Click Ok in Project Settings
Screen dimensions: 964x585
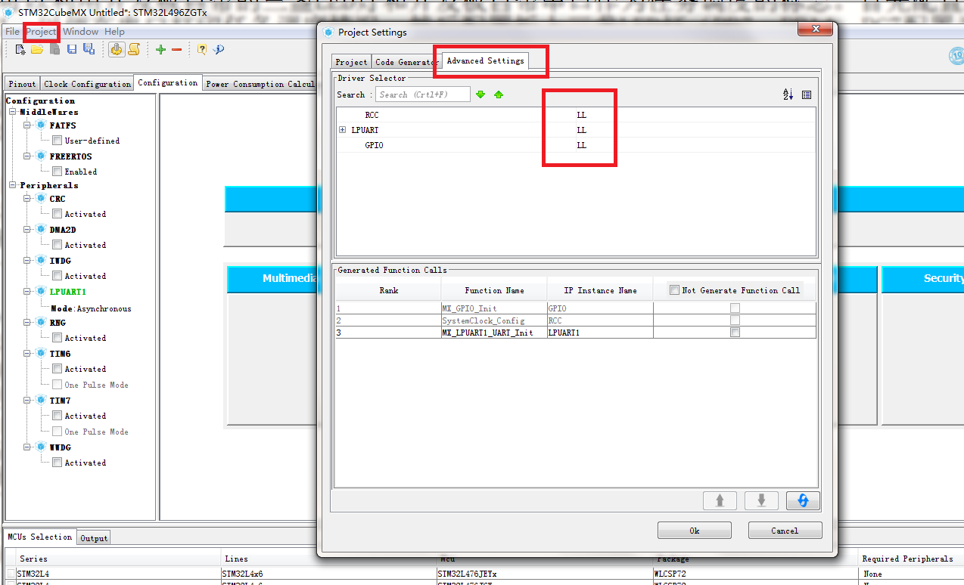pyautogui.click(x=695, y=531)
